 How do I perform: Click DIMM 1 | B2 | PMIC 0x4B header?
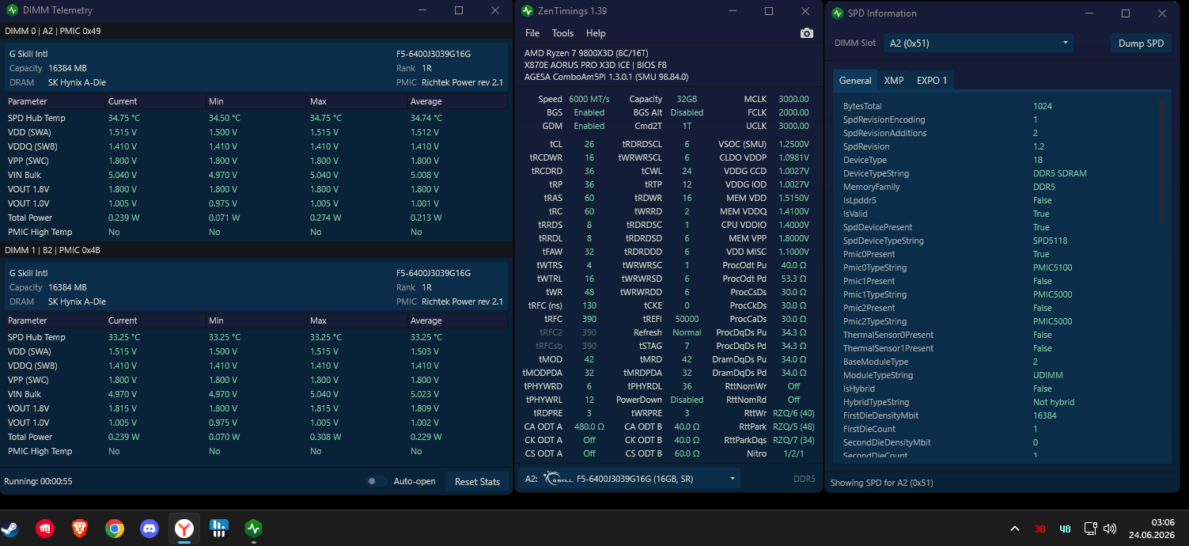click(53, 250)
